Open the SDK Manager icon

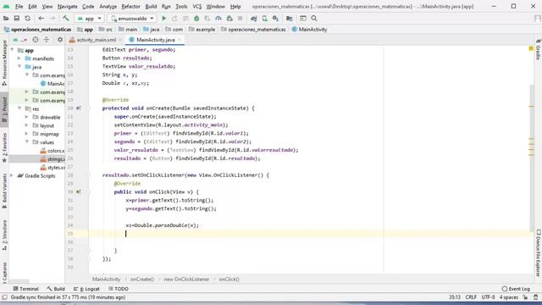(275, 19)
